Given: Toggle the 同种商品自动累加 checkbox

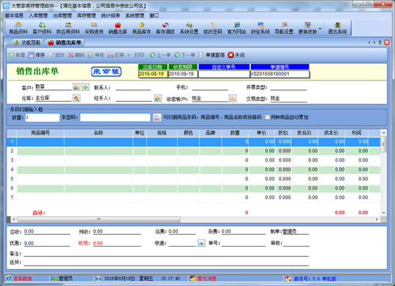Looking at the screenshot, I should pyautogui.click(x=266, y=117).
